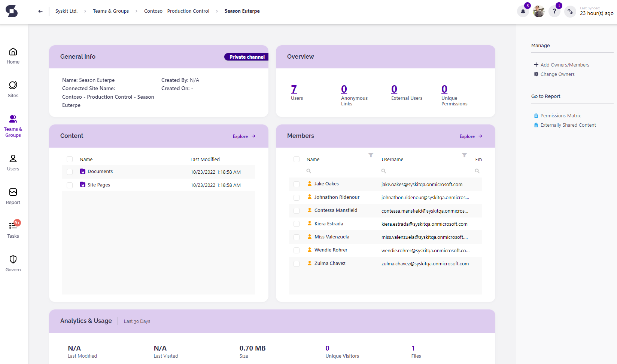
Task: Open the help question mark icon
Action: (x=554, y=11)
